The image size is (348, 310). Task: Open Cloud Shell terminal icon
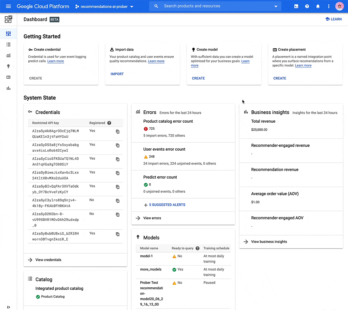296,7
